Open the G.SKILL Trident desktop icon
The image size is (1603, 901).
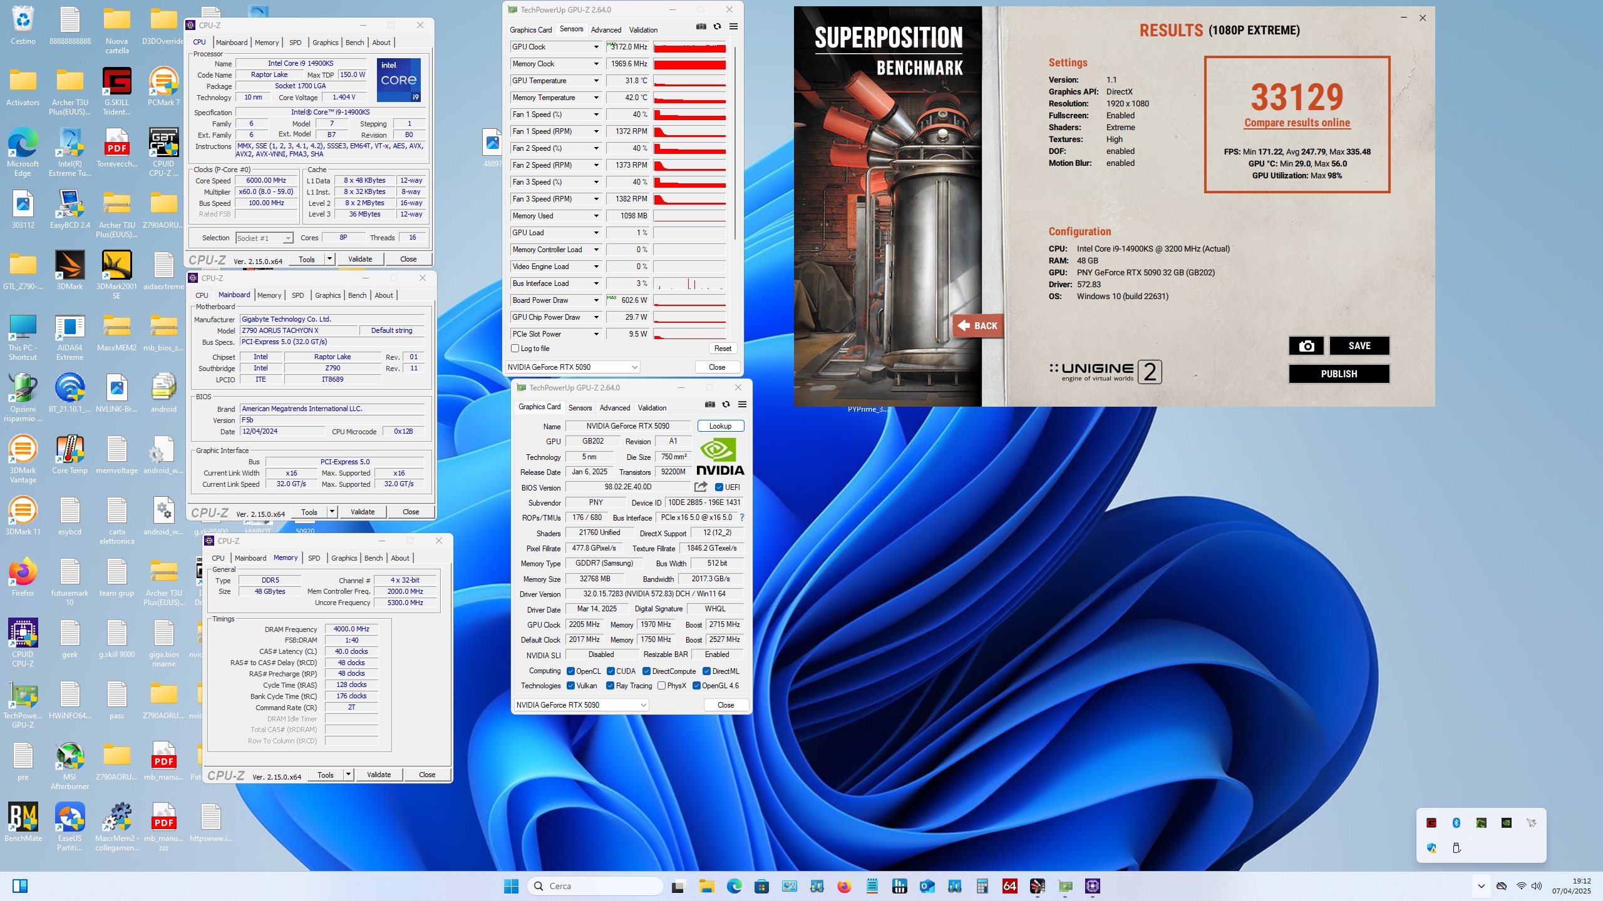click(117, 91)
